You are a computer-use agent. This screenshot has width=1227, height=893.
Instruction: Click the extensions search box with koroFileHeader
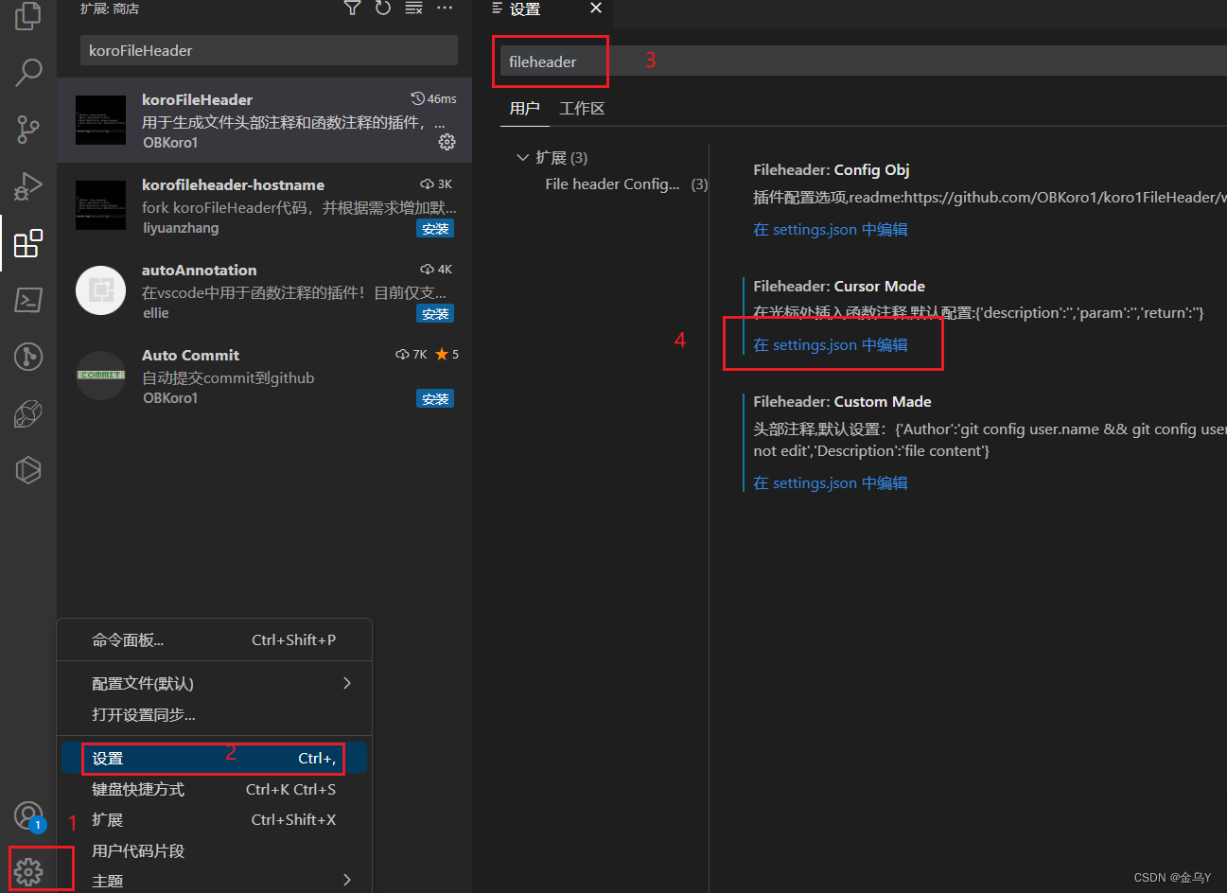click(269, 50)
